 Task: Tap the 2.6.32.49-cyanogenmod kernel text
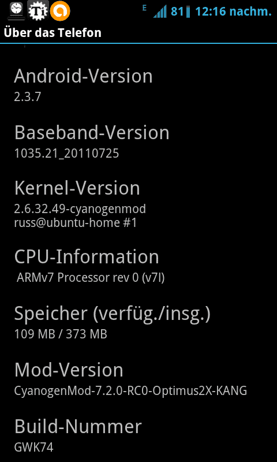(80, 209)
